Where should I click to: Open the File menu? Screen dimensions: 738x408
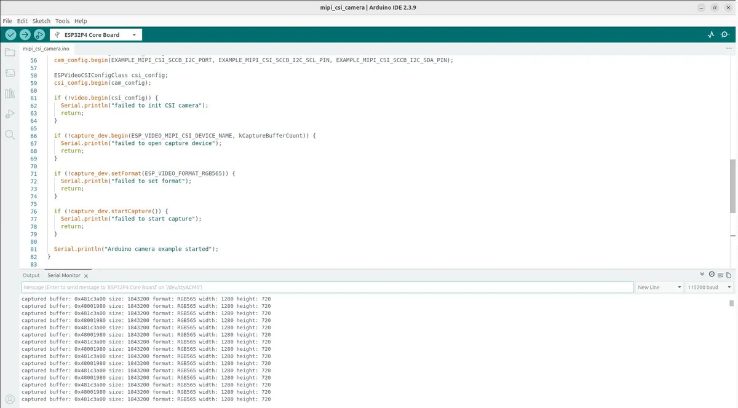[7, 21]
